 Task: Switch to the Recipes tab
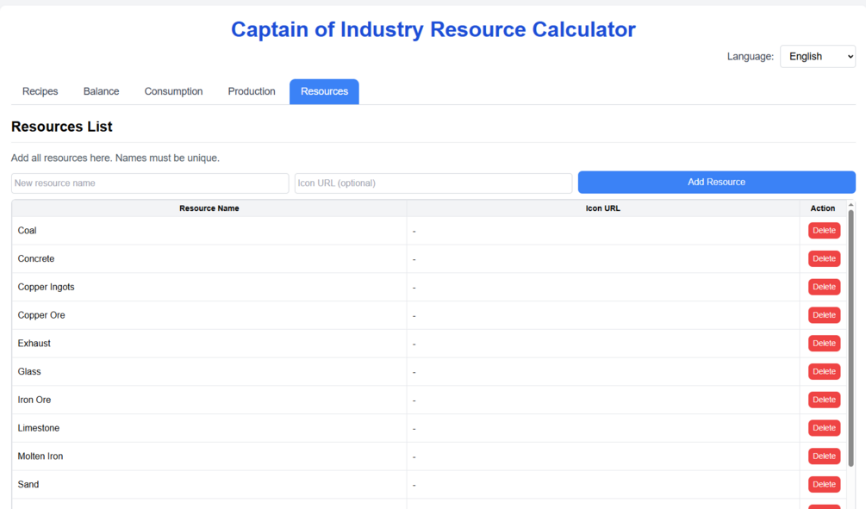40,91
